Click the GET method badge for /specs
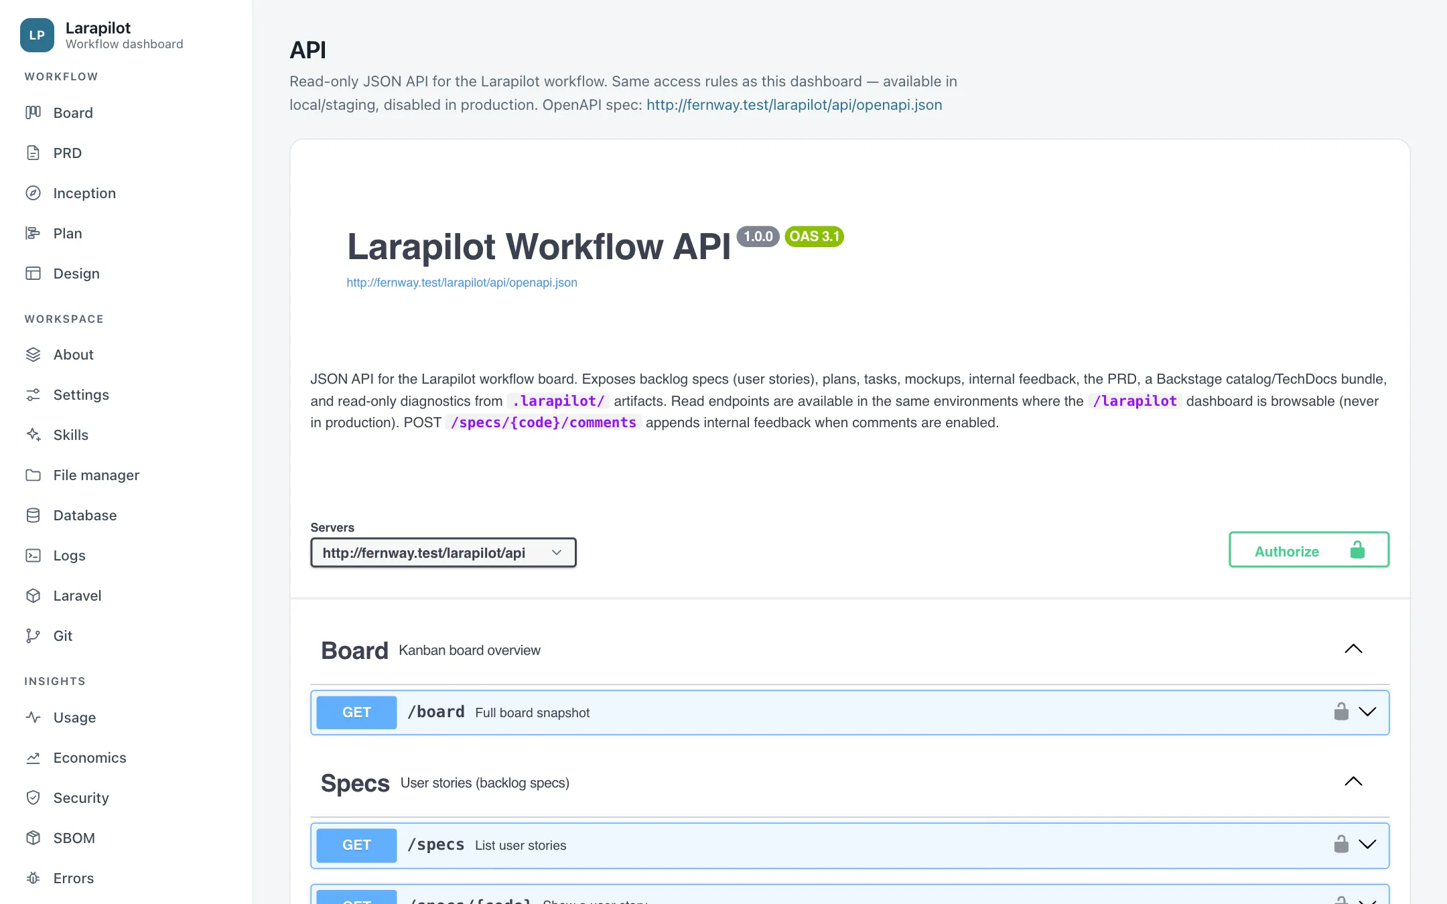 pos(356,845)
